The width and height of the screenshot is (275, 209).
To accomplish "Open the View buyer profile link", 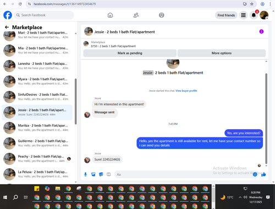I will pos(186,91).
